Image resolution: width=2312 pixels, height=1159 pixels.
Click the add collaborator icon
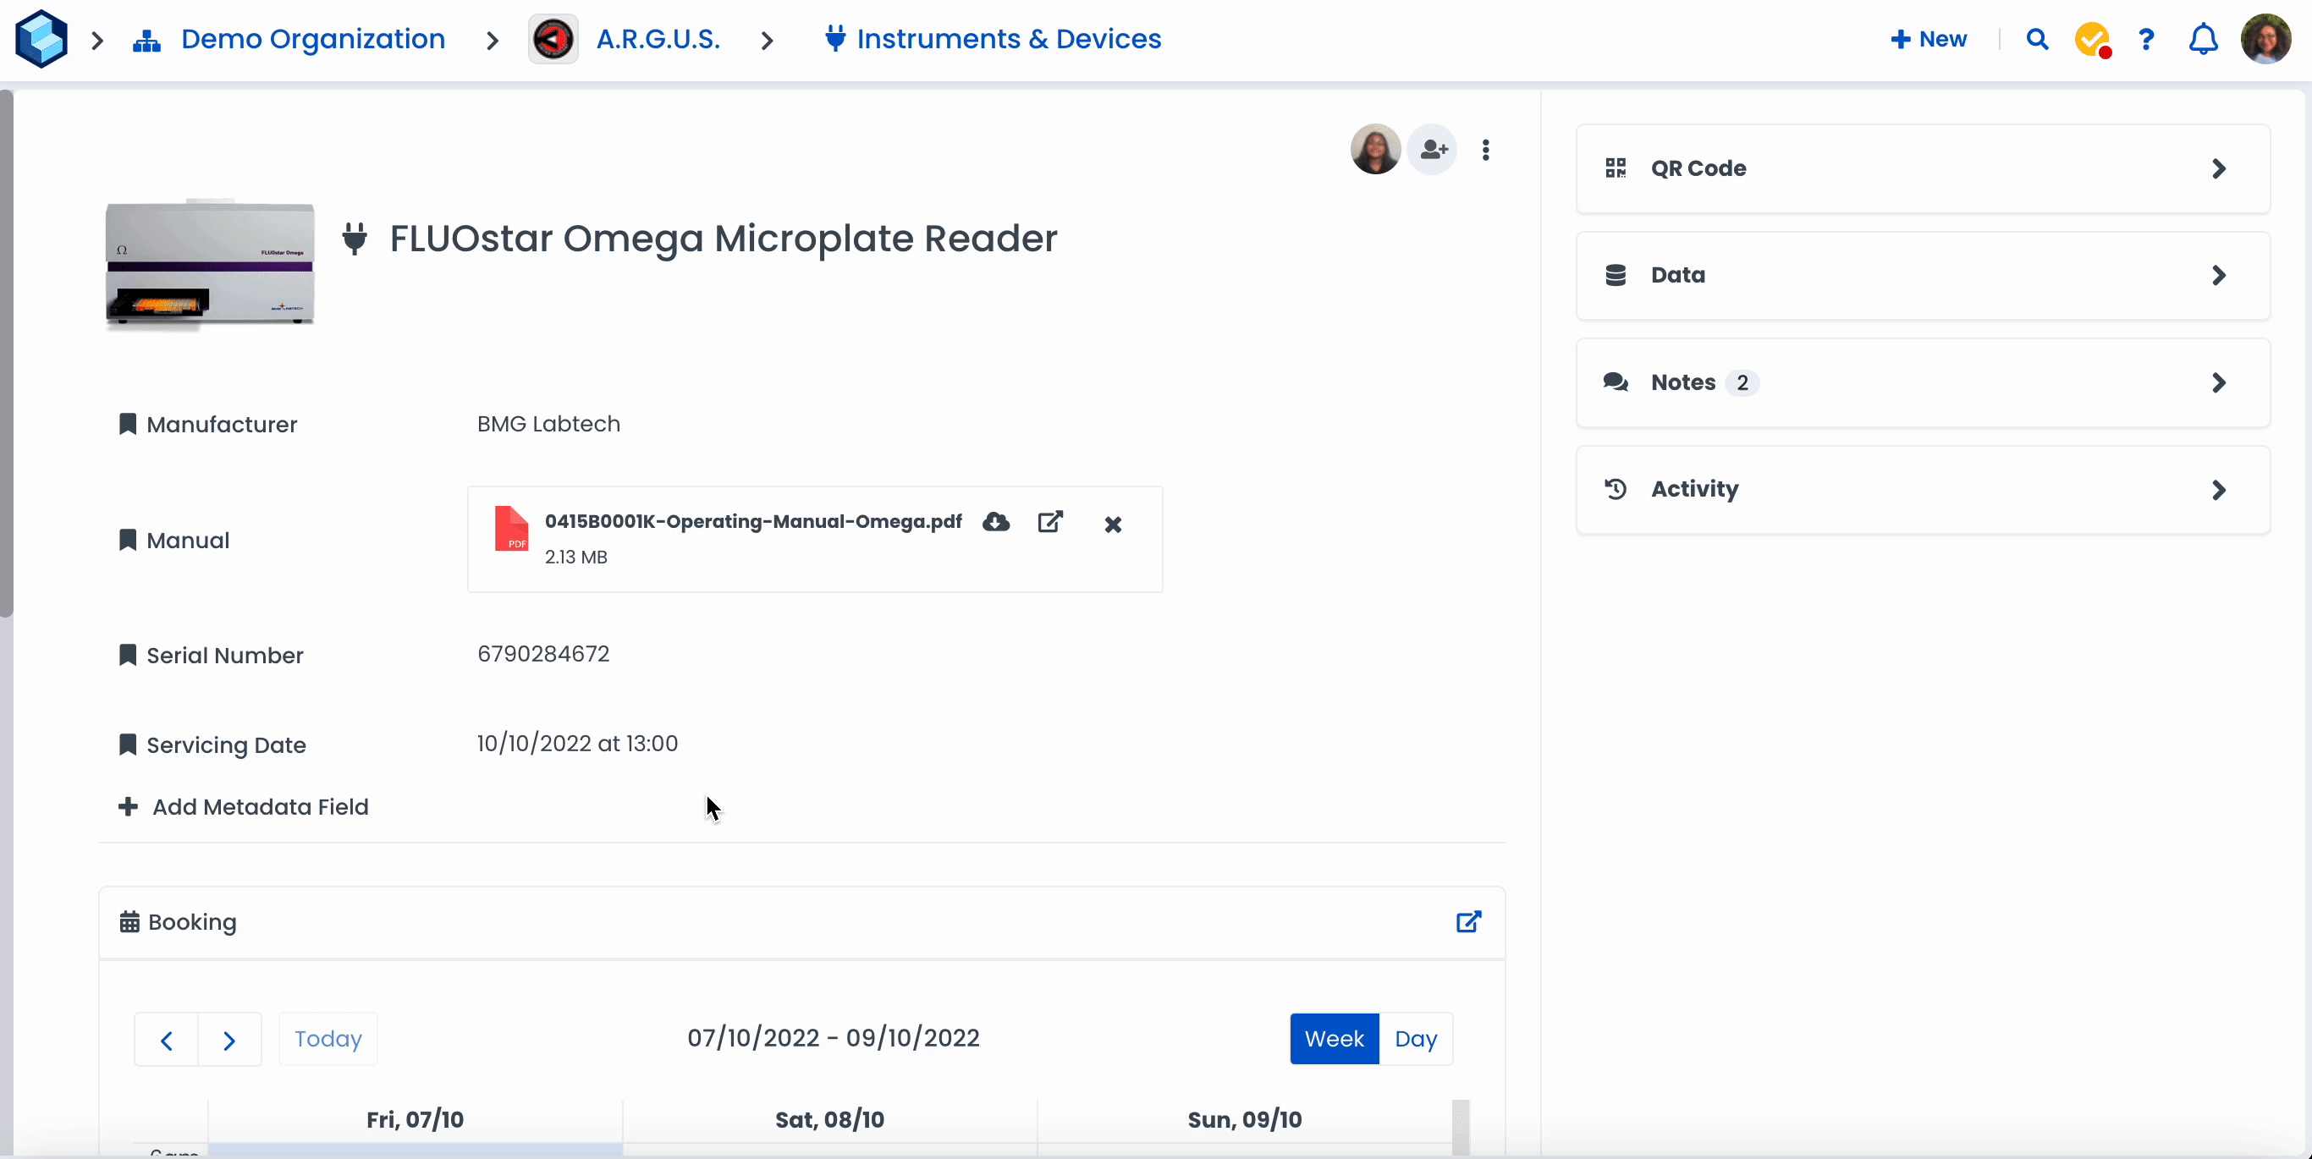pyautogui.click(x=1433, y=149)
